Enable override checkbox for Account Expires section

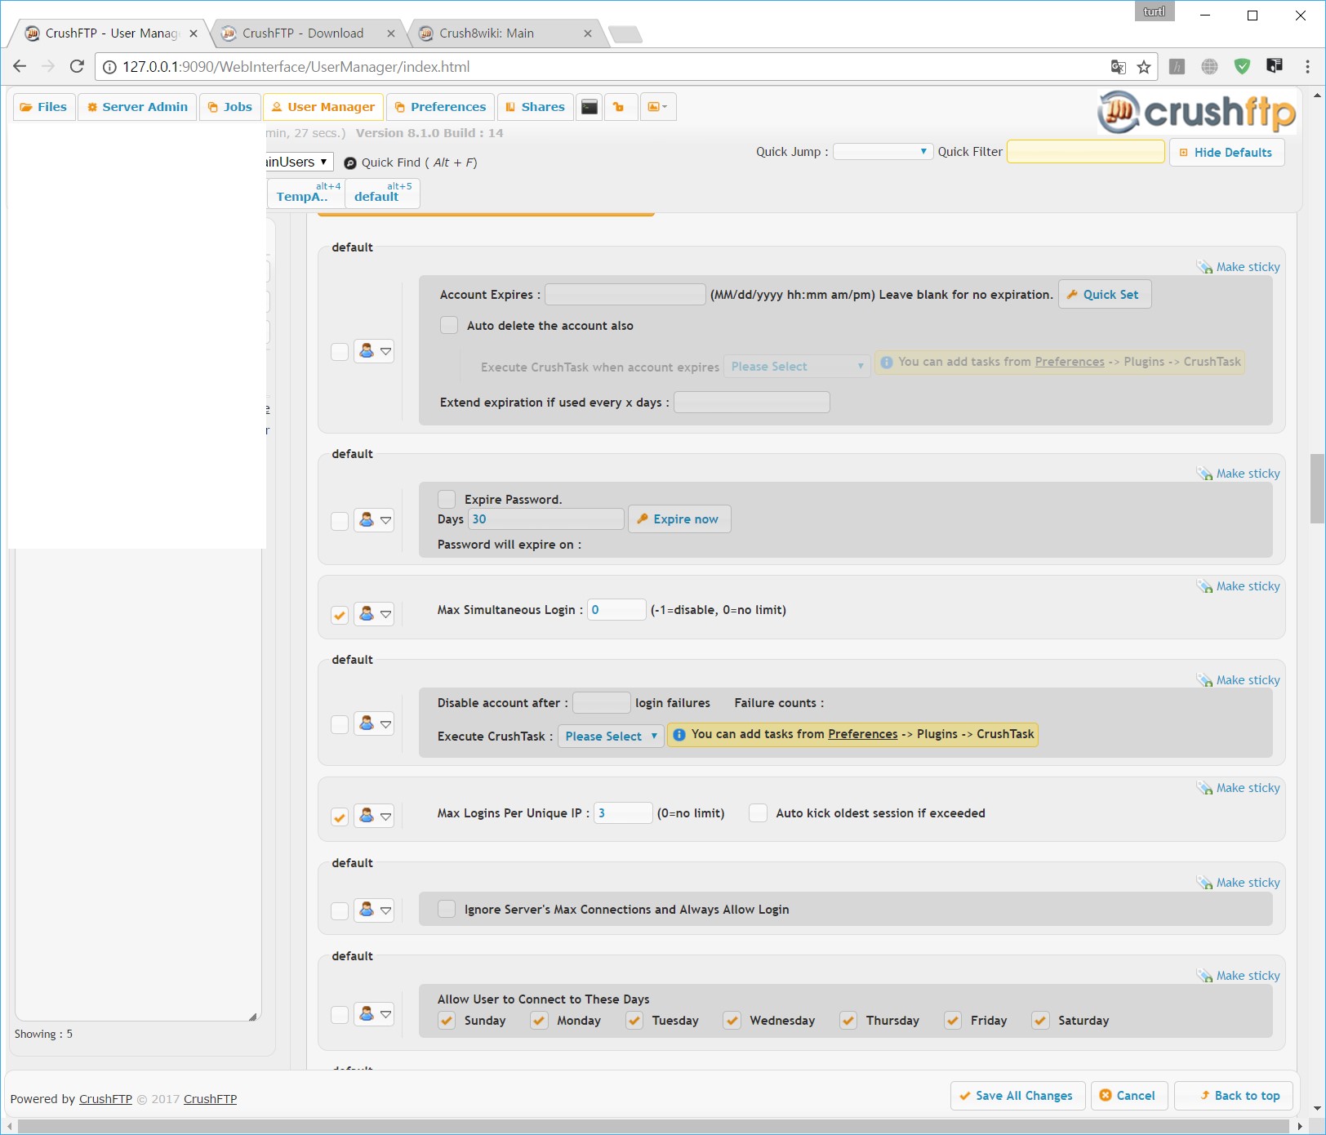coord(340,352)
